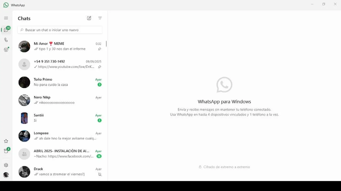Click message 'nikoooooooooooooooo'
The width and height of the screenshot is (341, 191).
click(x=57, y=103)
